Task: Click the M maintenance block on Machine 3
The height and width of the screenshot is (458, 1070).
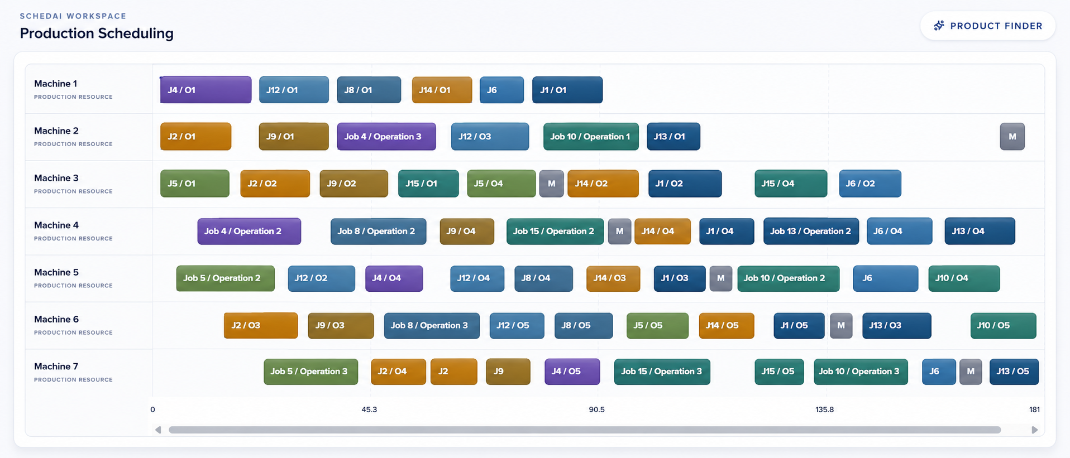Action: 552,184
